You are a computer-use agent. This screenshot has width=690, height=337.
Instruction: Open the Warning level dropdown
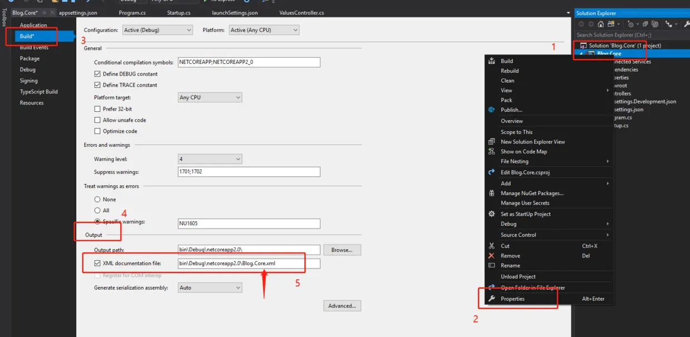point(210,159)
